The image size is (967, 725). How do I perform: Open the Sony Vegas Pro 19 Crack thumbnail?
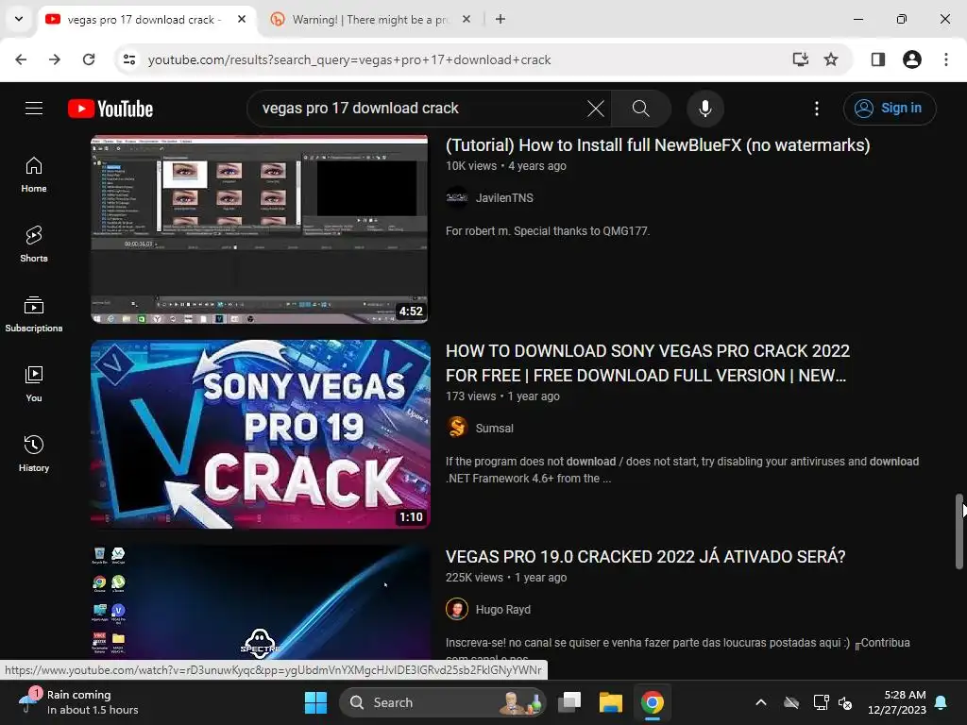pos(260,434)
